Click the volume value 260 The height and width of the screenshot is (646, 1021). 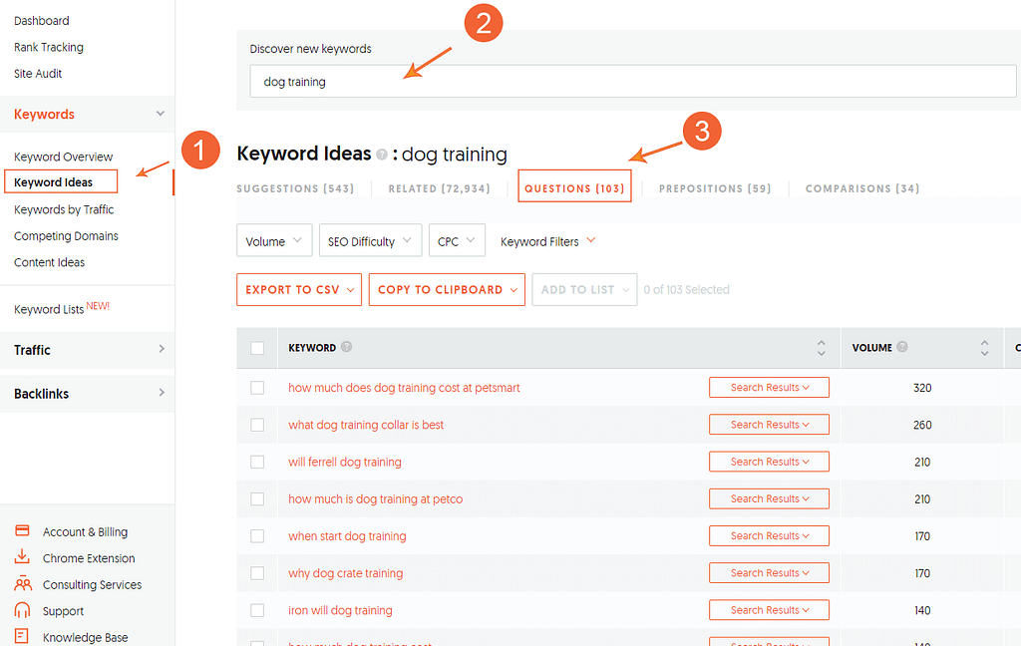coord(922,425)
